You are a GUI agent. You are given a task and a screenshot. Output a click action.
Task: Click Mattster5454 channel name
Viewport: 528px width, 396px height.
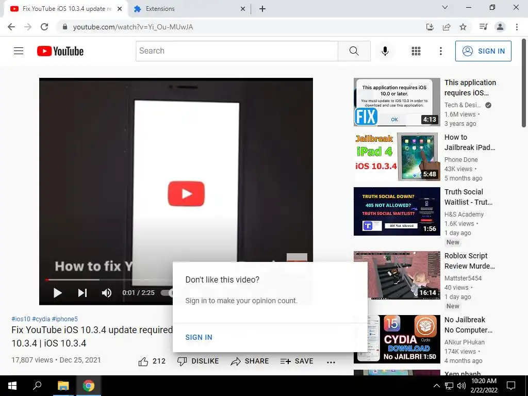[463, 278]
